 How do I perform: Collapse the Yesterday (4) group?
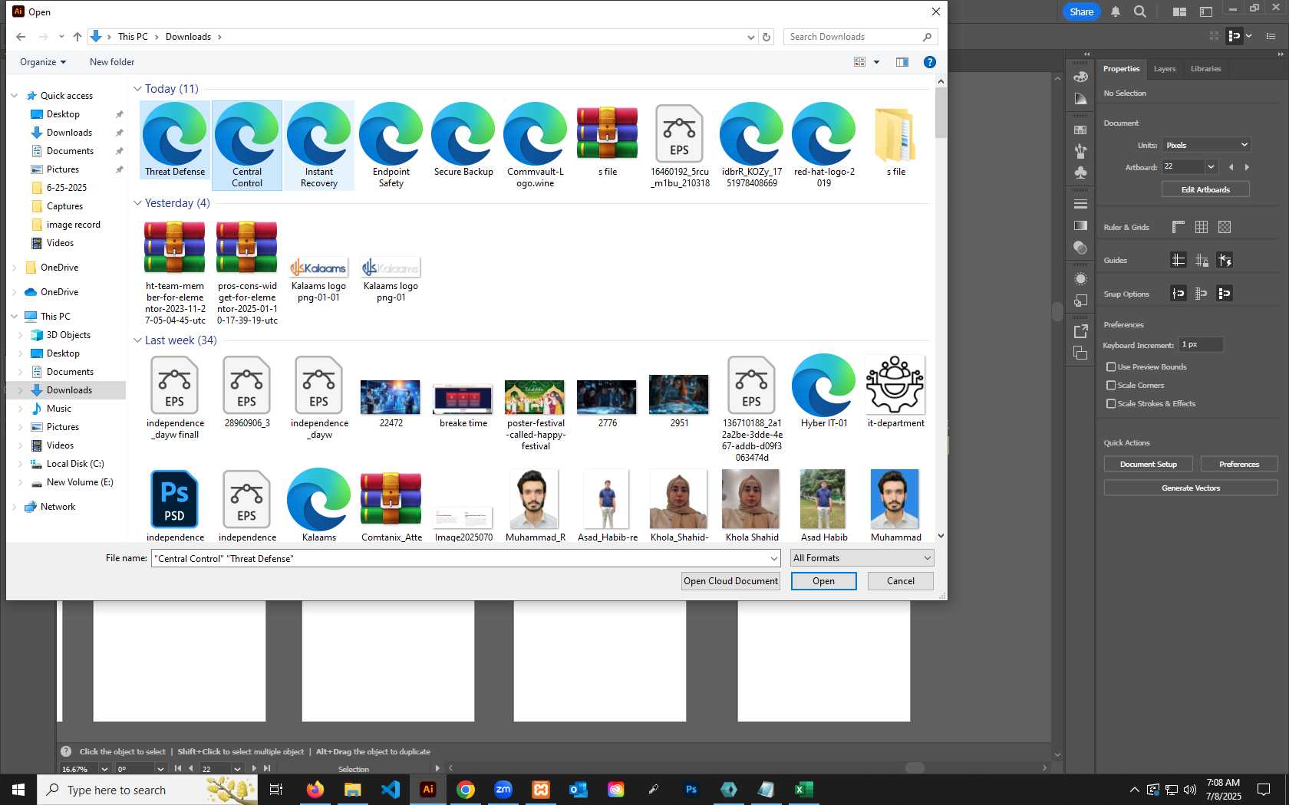coord(137,203)
